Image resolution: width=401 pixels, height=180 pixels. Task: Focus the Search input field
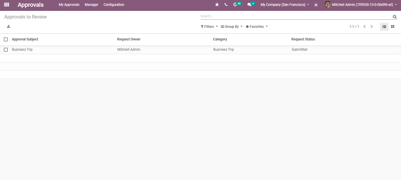click(x=296, y=16)
